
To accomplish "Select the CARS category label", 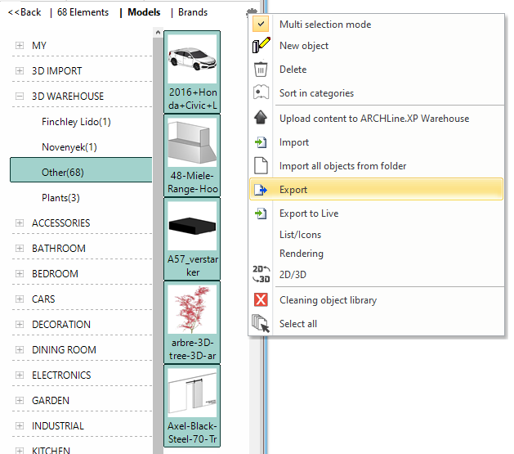I will (x=43, y=299).
